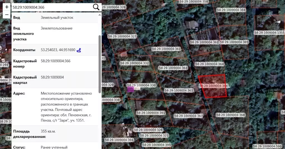Image resolution: width=285 pixels, height=149 pixels.
Task: Focus the cadastral number search field
Action: [52, 7]
